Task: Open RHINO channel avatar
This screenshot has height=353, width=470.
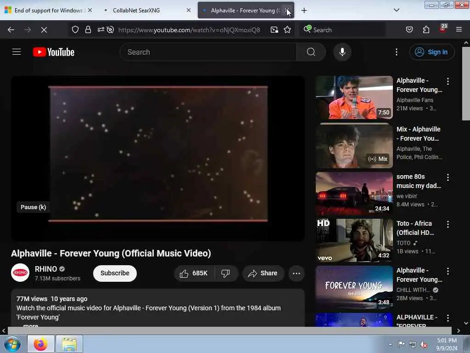Action: tap(20, 273)
